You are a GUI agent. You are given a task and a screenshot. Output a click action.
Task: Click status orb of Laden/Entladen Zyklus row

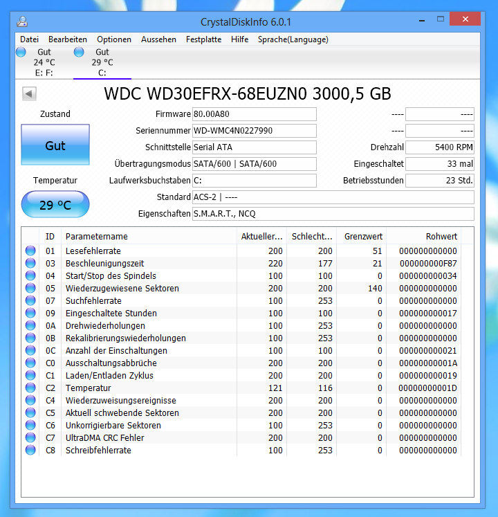[30, 375]
